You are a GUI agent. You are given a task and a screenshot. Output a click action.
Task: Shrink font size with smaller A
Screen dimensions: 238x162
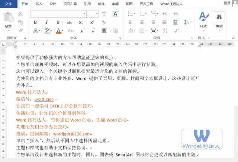93,31
